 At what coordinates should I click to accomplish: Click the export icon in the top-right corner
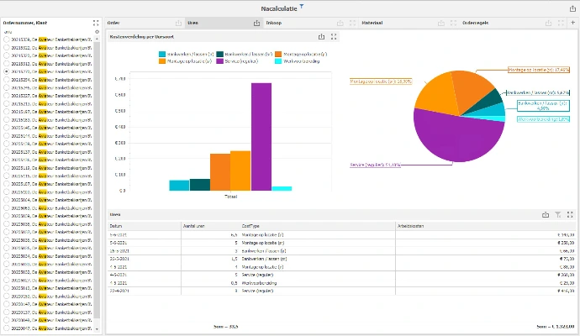[572, 8]
